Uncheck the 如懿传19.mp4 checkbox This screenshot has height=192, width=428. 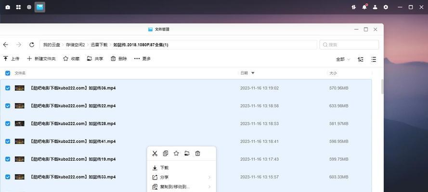[x=8, y=159]
